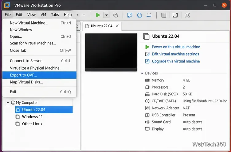Toggle the library sidebar view icon
This screenshot has width=231, height=152.
tap(164, 15)
